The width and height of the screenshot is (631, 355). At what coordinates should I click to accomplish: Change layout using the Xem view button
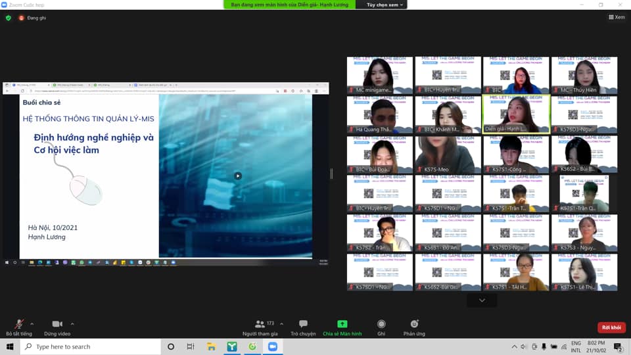tap(615, 18)
